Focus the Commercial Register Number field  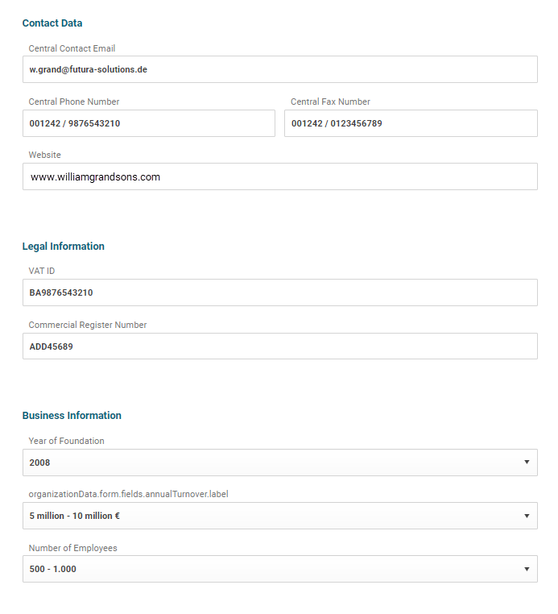point(279,346)
